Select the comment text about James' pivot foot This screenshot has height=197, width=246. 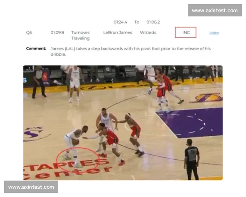tap(130, 51)
